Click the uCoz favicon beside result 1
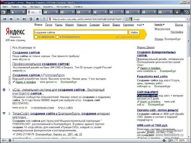The image size is (191, 143). click(4, 90)
